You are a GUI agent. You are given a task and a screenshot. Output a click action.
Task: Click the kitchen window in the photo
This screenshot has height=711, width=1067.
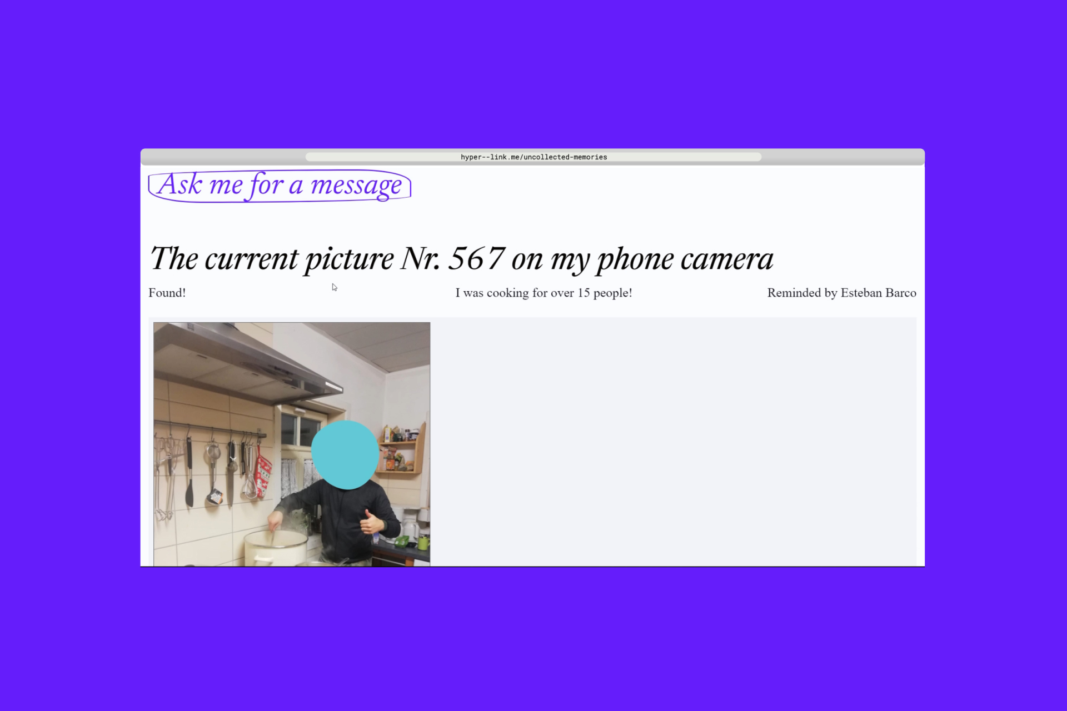(x=300, y=429)
